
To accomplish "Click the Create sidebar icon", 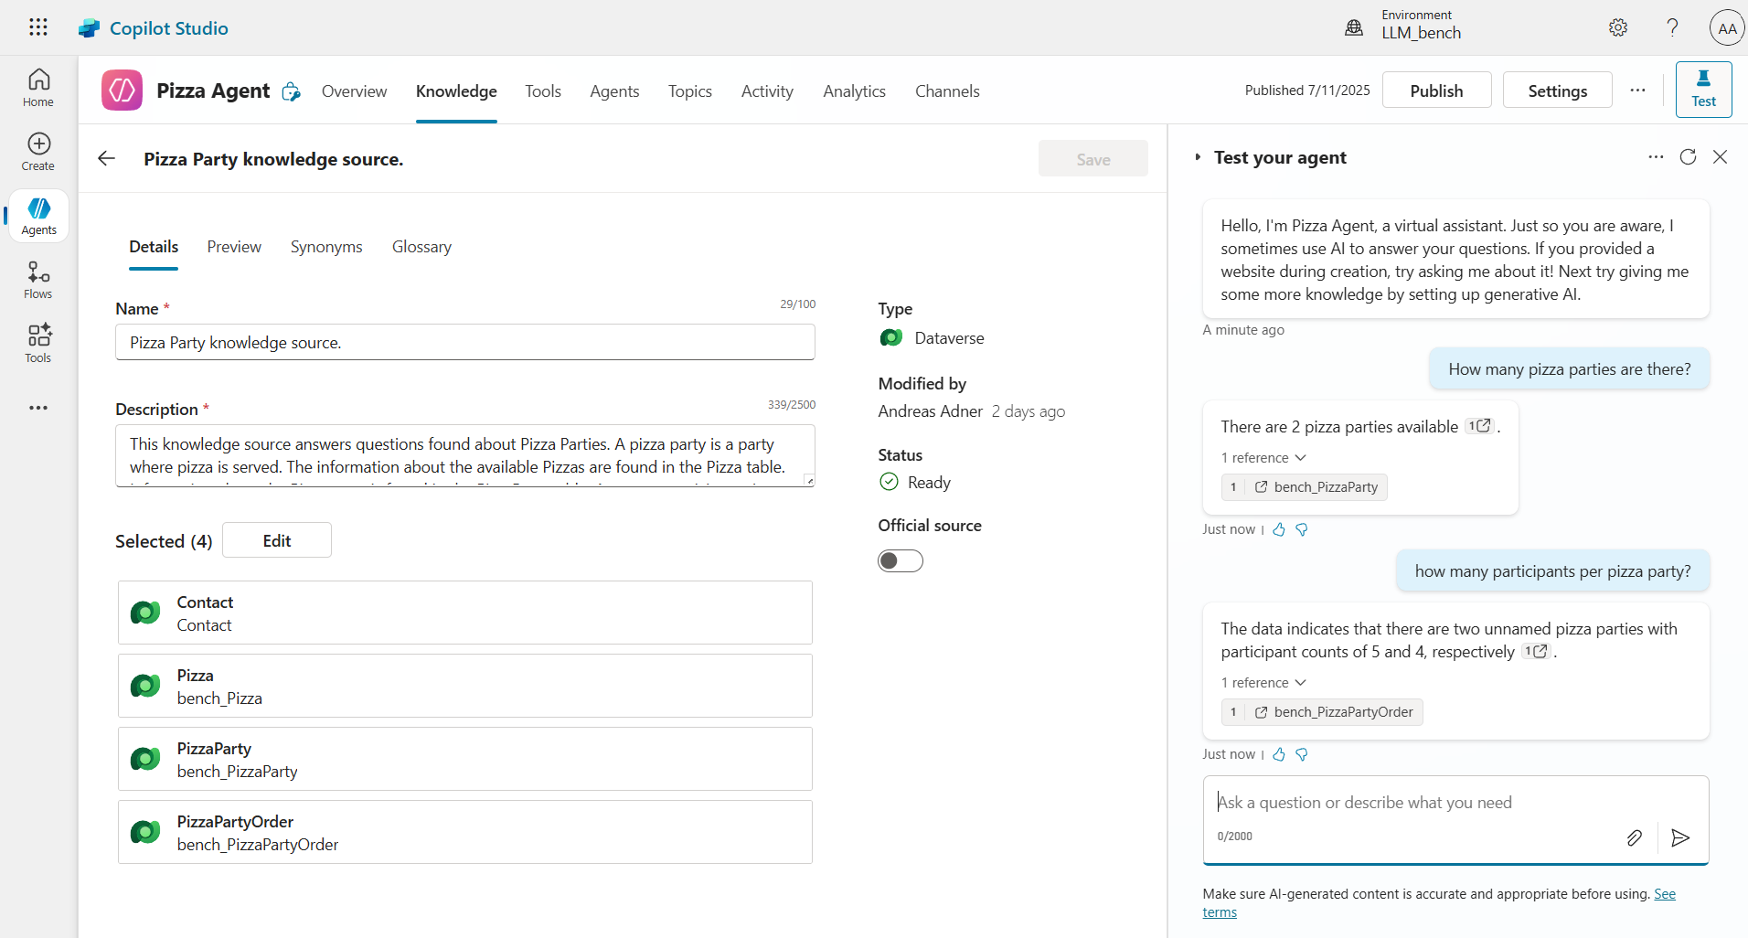I will pos(38,152).
